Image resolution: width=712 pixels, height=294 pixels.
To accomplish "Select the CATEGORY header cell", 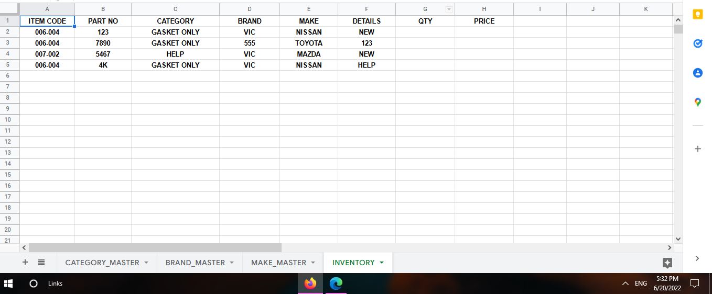I will pos(175,21).
